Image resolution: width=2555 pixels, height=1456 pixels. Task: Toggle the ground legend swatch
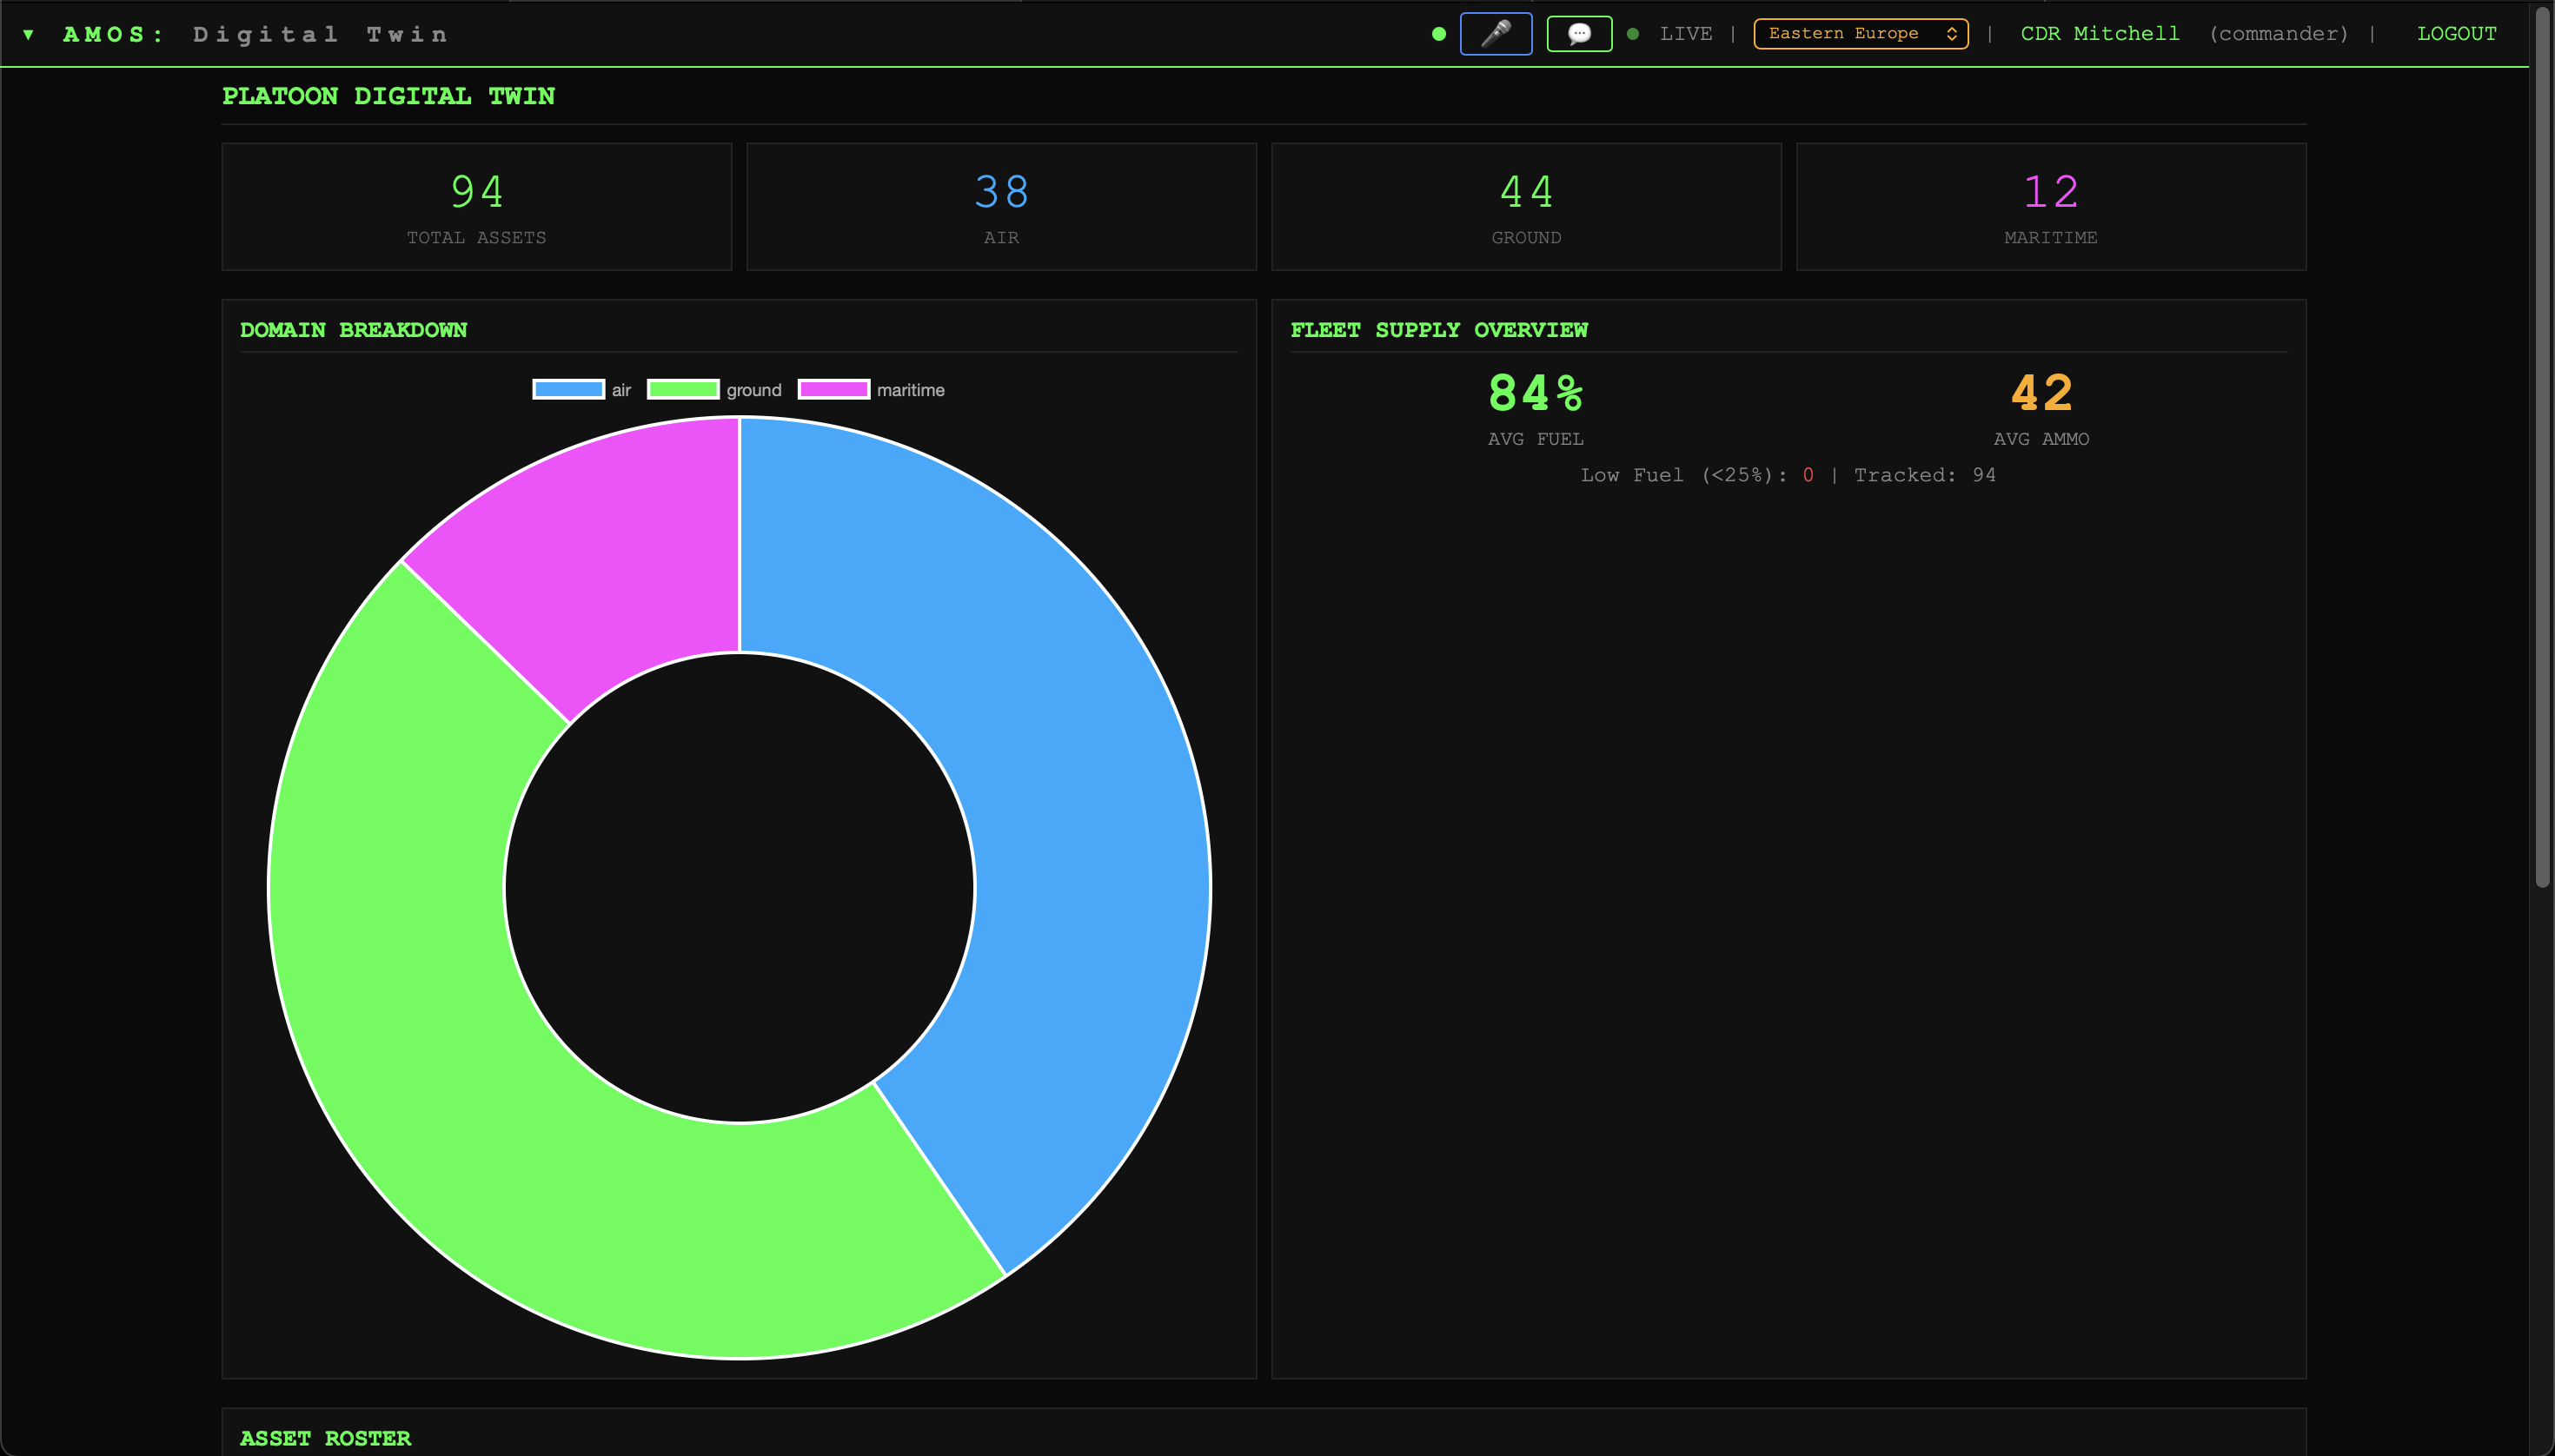683,389
